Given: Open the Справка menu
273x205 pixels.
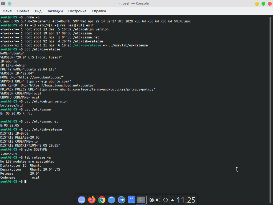Looking at the screenshot, I should coord(99,11).
